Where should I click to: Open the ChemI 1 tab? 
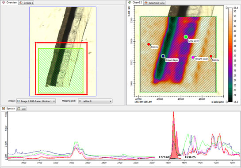26,3
